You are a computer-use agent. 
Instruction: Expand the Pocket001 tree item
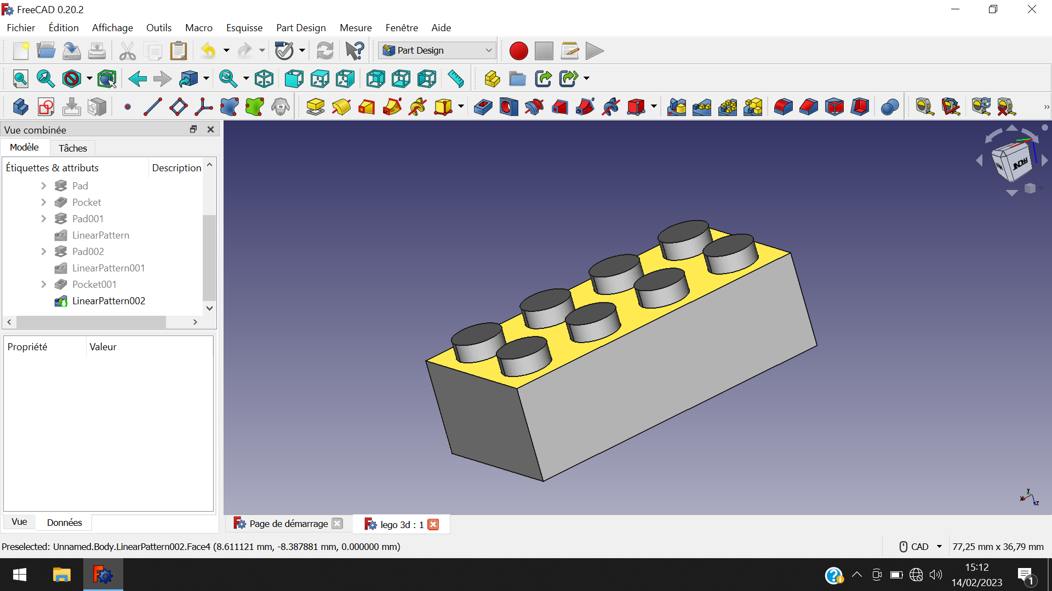click(44, 285)
